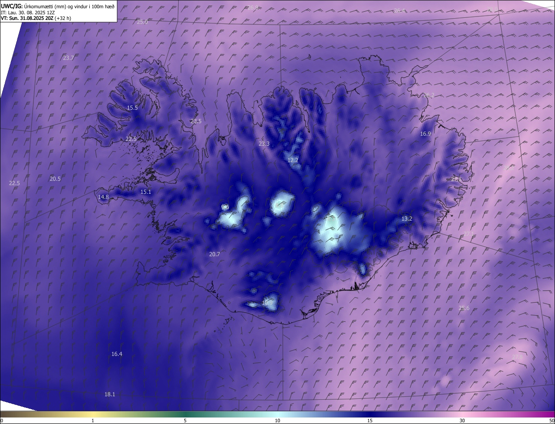The width and height of the screenshot is (555, 424).
Task: Select the IT: Lau. 30. 08. 2025 12Z line
Action: click(29, 13)
